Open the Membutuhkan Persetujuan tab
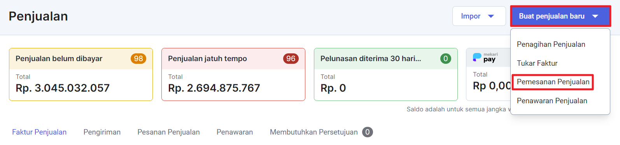This screenshot has width=620, height=145. (321, 132)
